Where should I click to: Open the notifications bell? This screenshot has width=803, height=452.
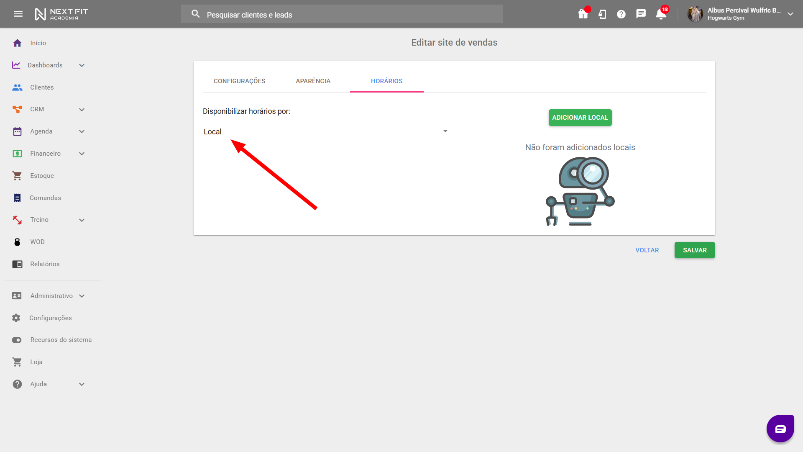pos(661,14)
